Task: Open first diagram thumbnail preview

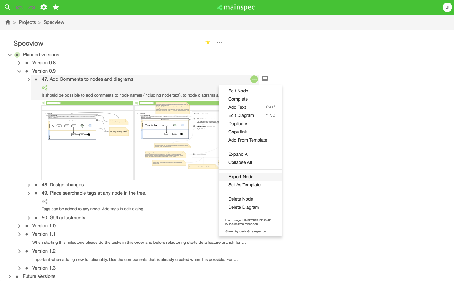Action: point(87,140)
